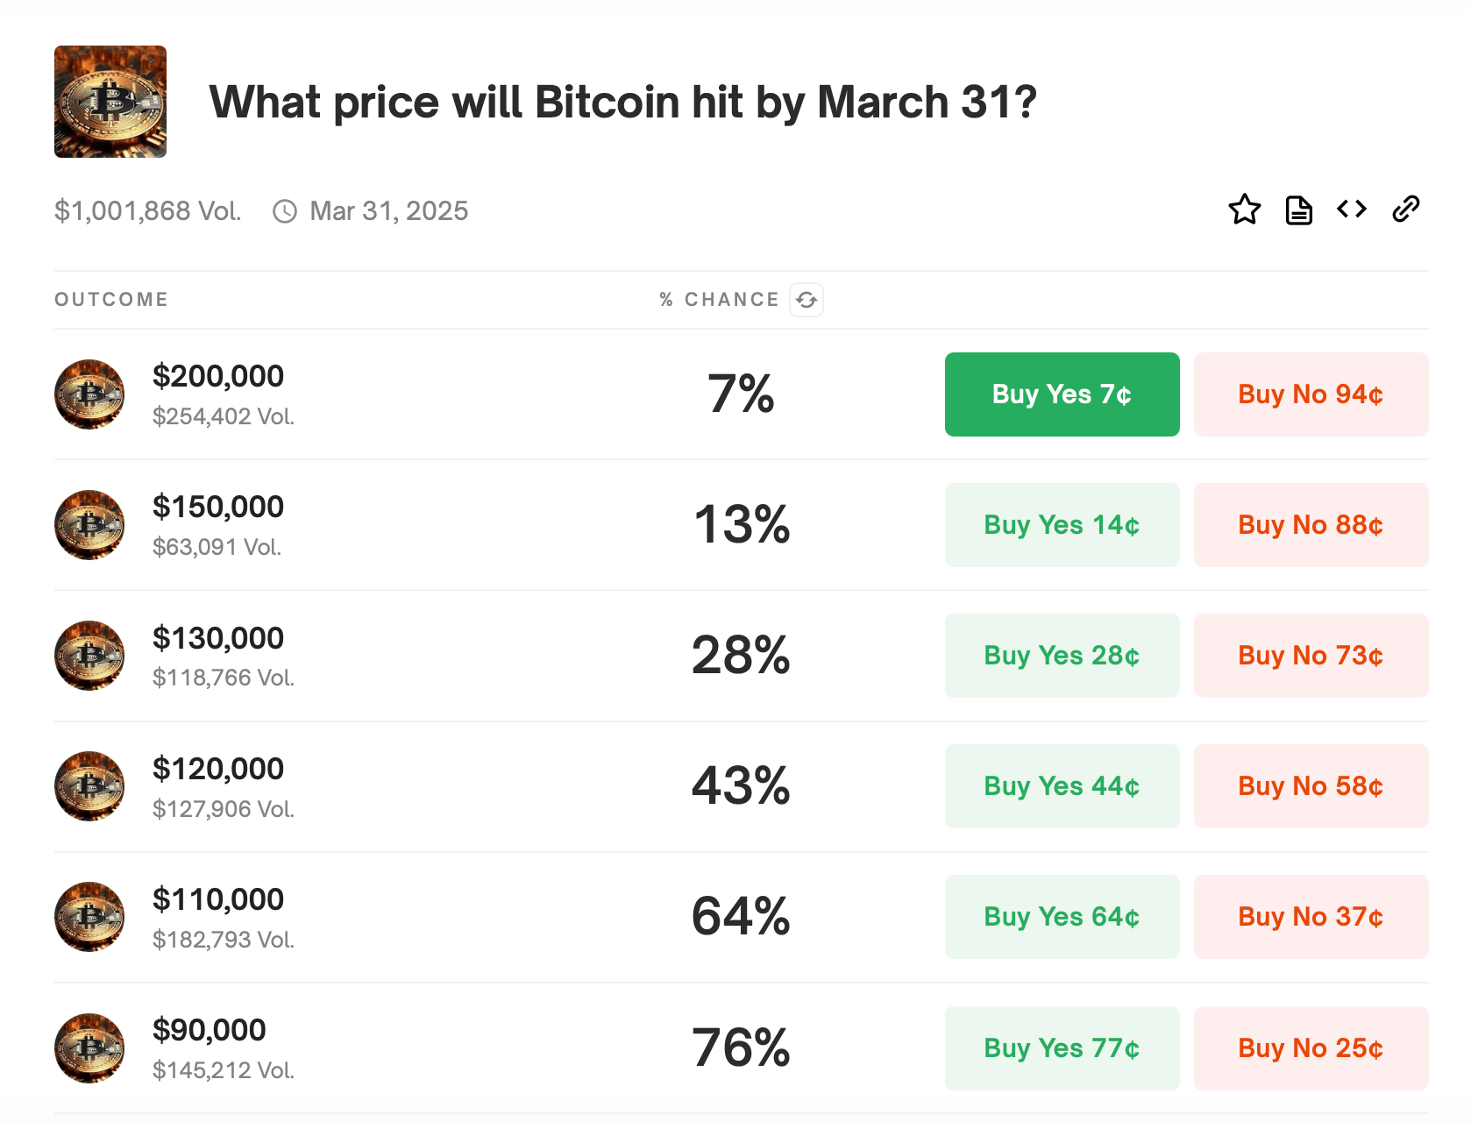Open the market rules document icon
The image size is (1471, 1122).
tap(1298, 209)
